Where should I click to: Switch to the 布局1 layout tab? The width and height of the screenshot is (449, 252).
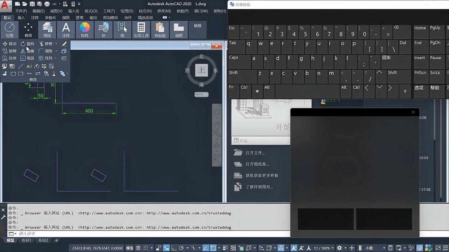click(26, 240)
